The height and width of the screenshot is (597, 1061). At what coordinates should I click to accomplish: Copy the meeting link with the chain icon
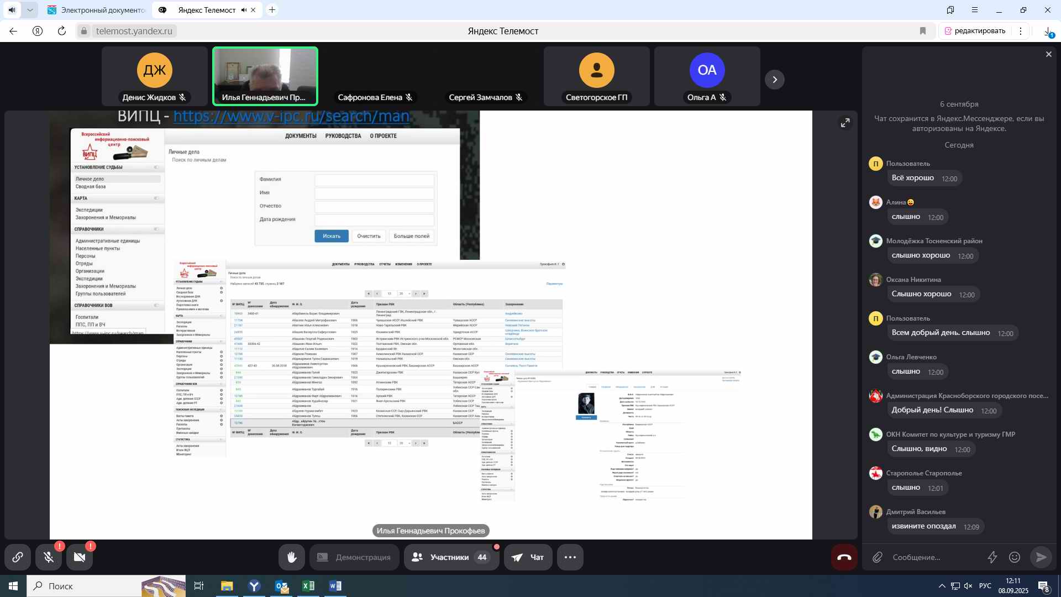coord(18,557)
